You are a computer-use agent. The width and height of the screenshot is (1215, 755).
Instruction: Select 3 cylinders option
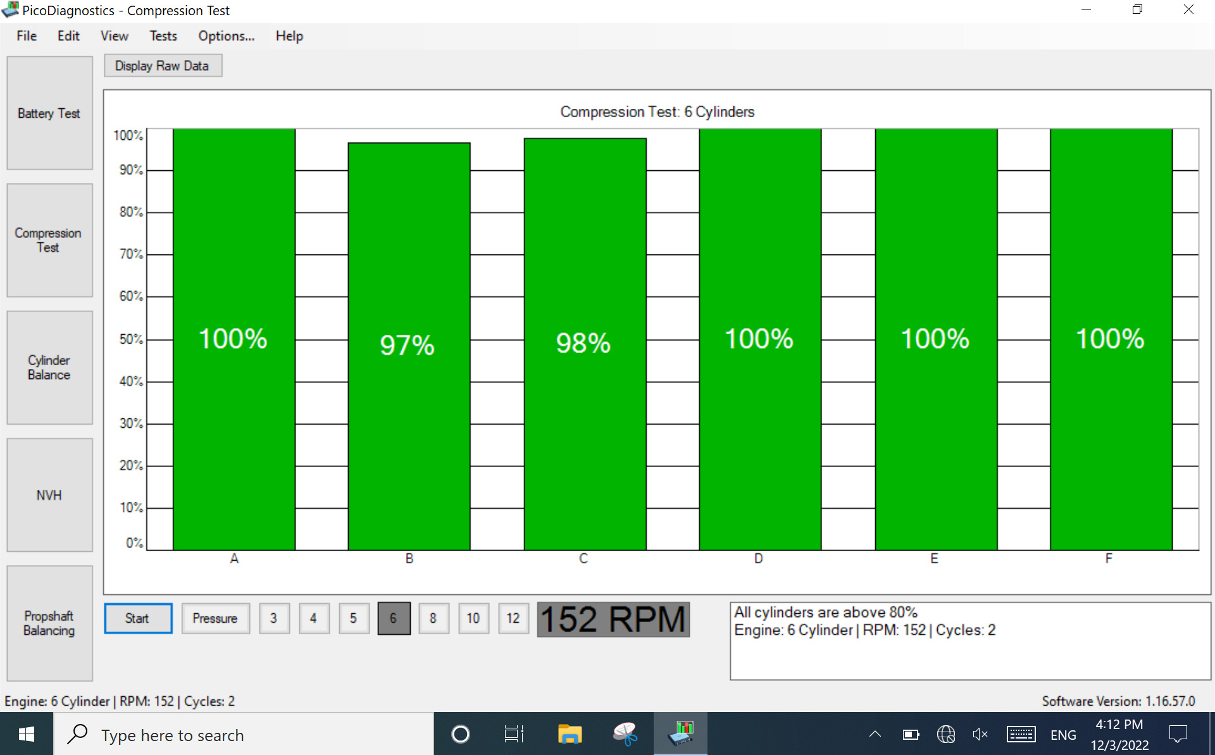click(x=274, y=618)
